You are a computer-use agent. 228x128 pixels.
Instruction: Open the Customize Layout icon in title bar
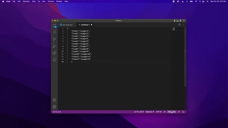[x=184, y=21]
